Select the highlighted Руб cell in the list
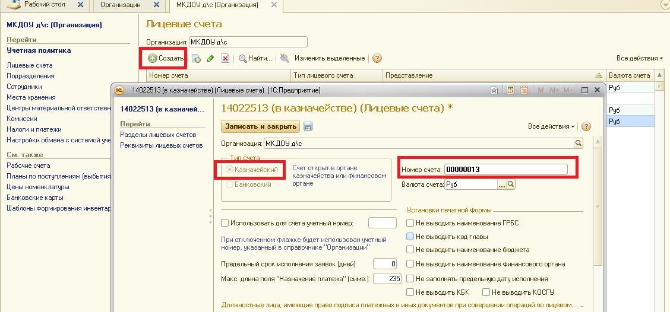 pyautogui.click(x=630, y=122)
